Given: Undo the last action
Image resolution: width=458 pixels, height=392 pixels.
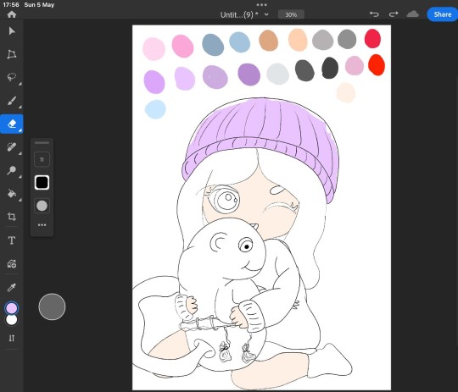Looking at the screenshot, I should (x=374, y=14).
